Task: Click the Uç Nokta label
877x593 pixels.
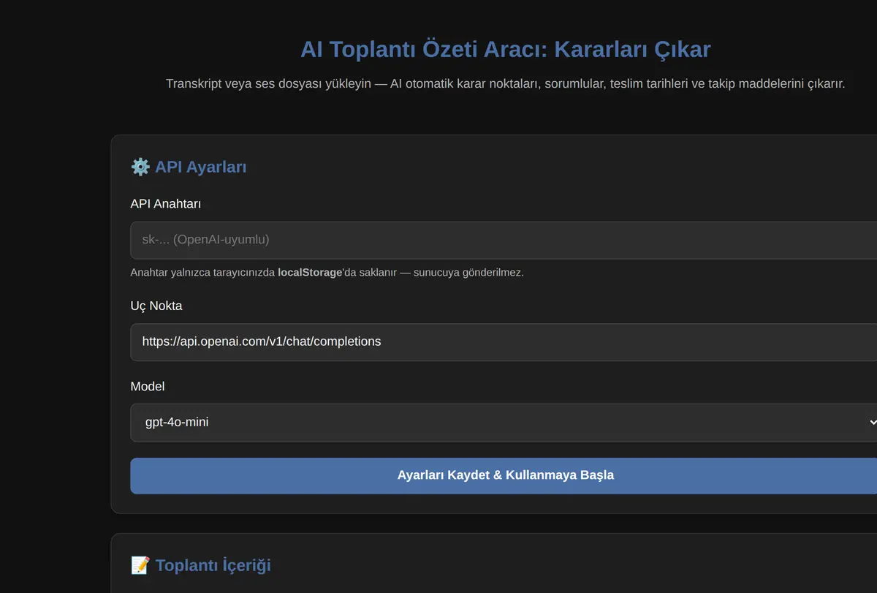Action: tap(156, 306)
